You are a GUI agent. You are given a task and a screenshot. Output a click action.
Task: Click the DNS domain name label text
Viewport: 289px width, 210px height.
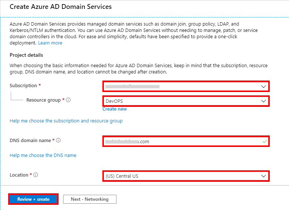click(x=30, y=141)
